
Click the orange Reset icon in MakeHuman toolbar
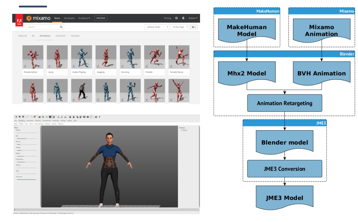pyautogui.click(x=35, y=117)
